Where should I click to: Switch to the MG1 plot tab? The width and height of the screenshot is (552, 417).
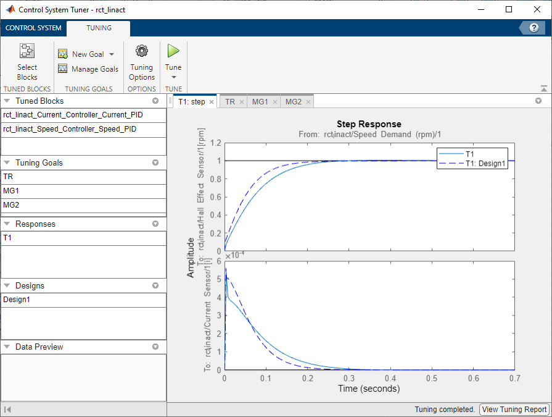pyautogui.click(x=260, y=102)
